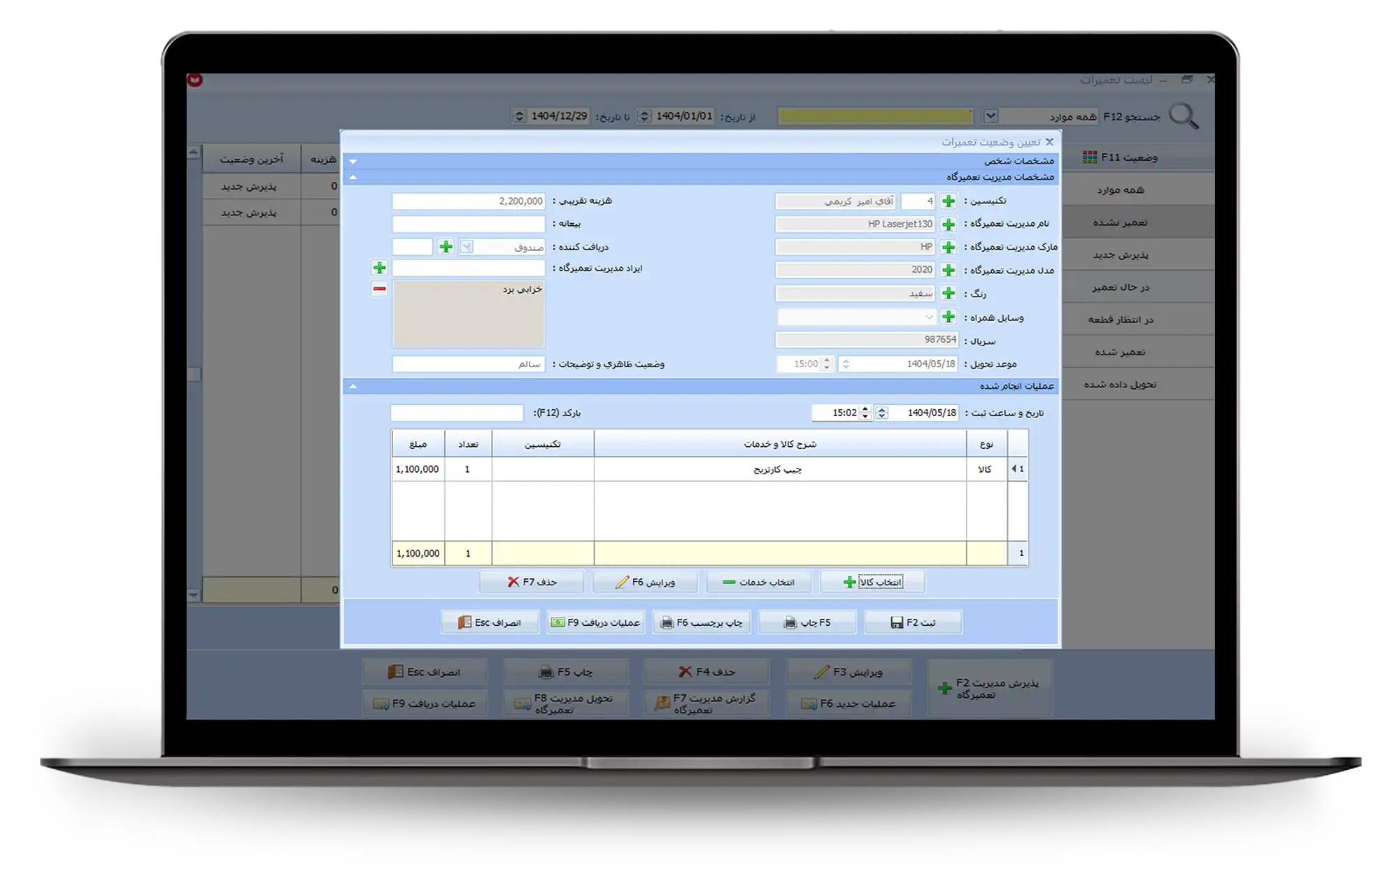Click the green plus next to تکنیسین field

click(x=949, y=201)
